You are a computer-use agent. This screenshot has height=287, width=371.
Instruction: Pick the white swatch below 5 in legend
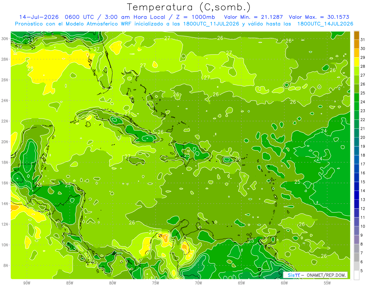[x=356, y=275]
